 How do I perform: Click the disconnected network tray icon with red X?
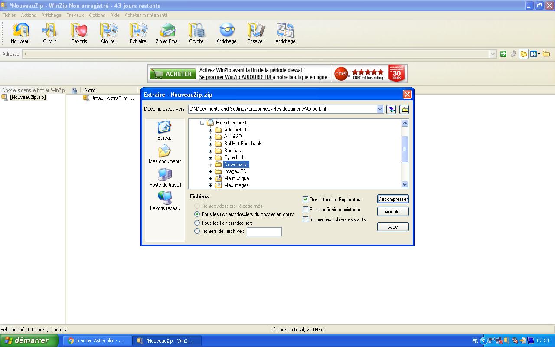tap(499, 340)
